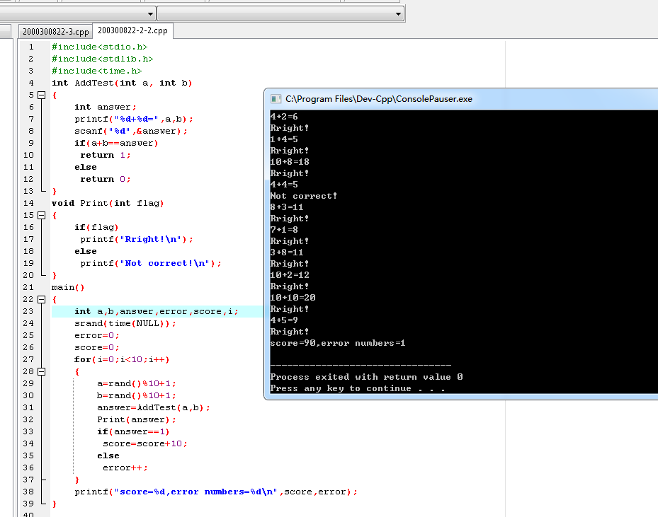The image size is (658, 517).
Task: Click the 'if(a+b==answer)' line
Action: [x=116, y=144]
